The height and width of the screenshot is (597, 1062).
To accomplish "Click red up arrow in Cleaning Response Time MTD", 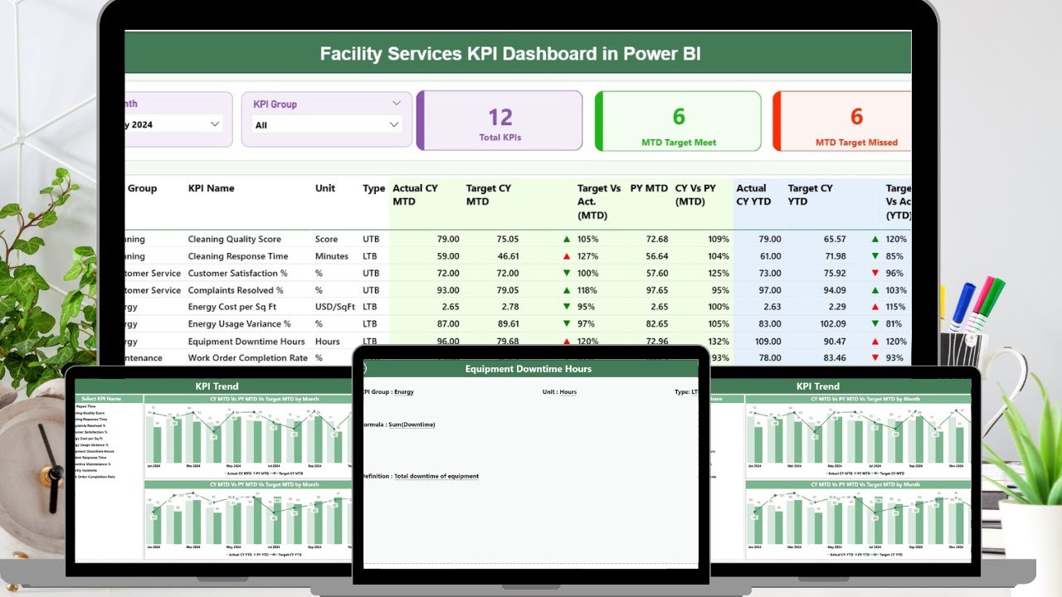I will coord(567,256).
